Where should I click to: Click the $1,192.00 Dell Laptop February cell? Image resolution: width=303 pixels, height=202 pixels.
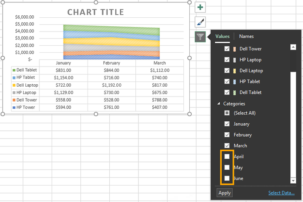coord(112,85)
